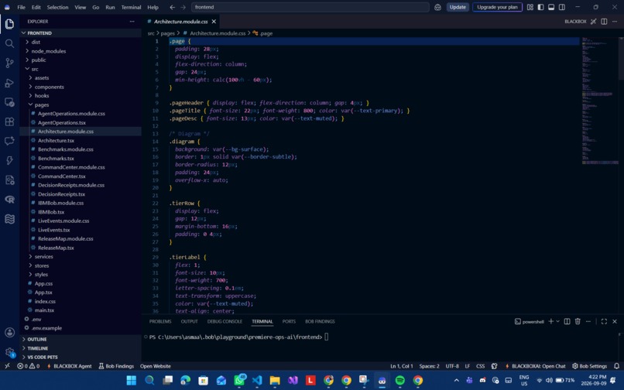
Task: Open the Source Control view
Action: (x=9, y=63)
